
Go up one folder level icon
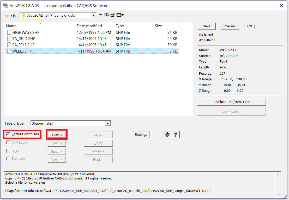click(x=106, y=15)
